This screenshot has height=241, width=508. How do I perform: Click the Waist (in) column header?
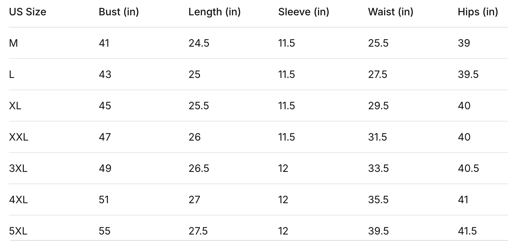[x=390, y=12]
